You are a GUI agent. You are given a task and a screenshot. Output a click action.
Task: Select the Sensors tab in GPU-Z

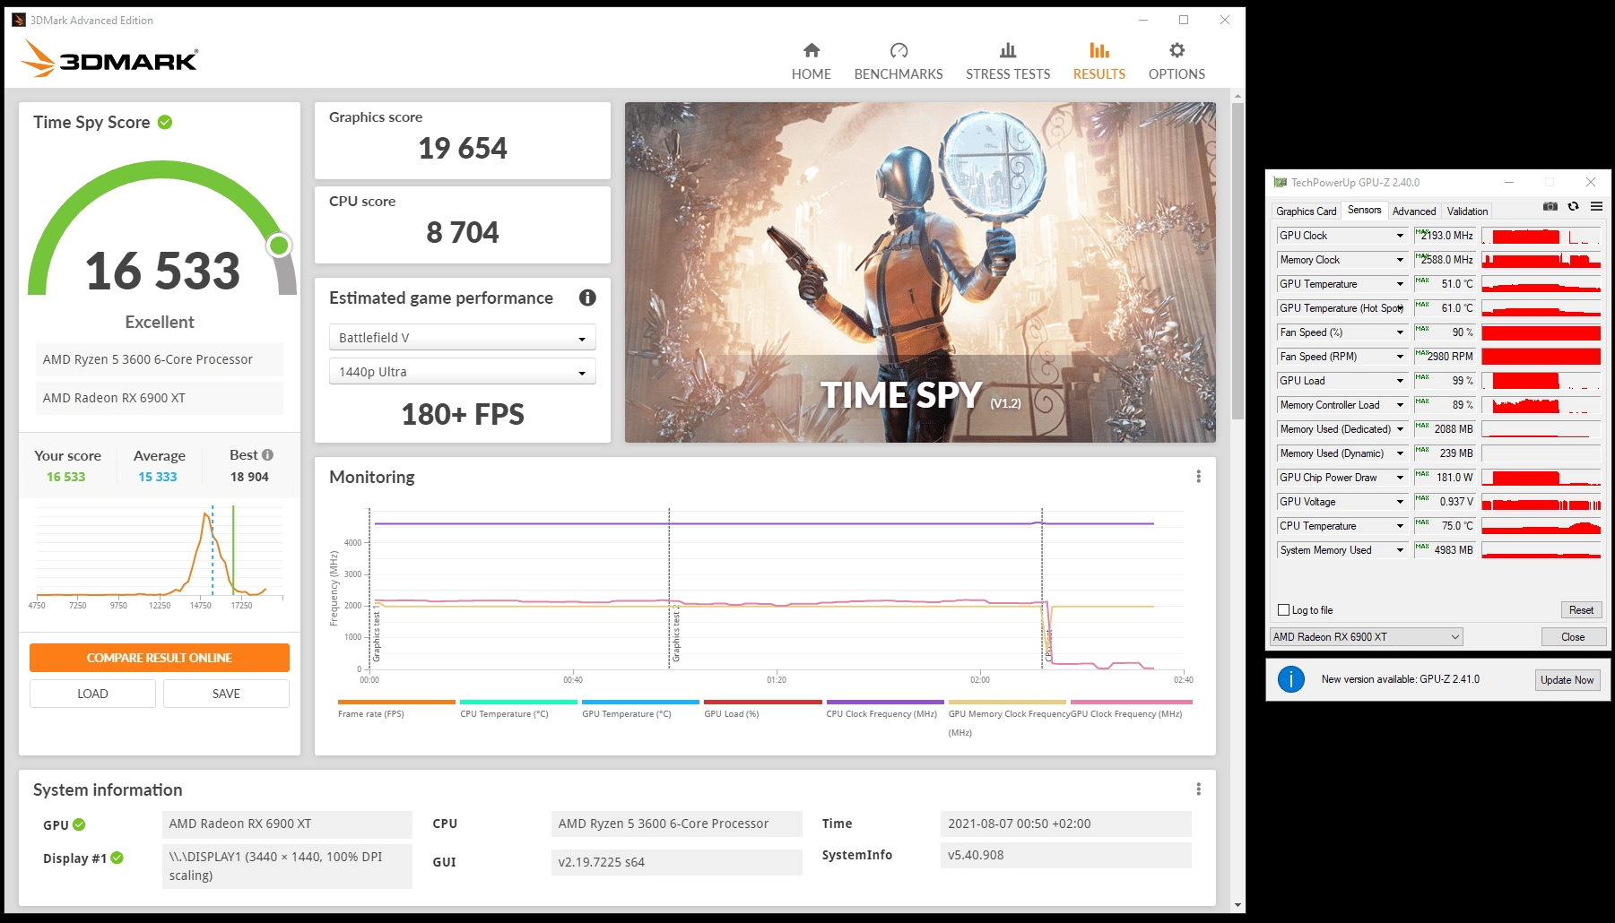tap(1364, 211)
